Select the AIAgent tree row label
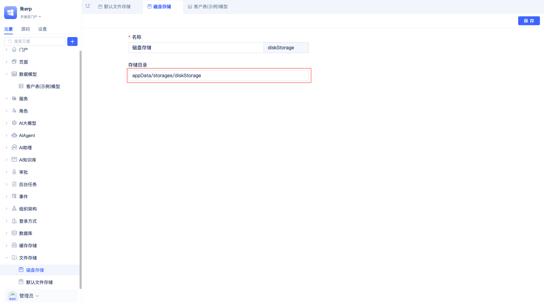544x306 pixels. [27, 135]
